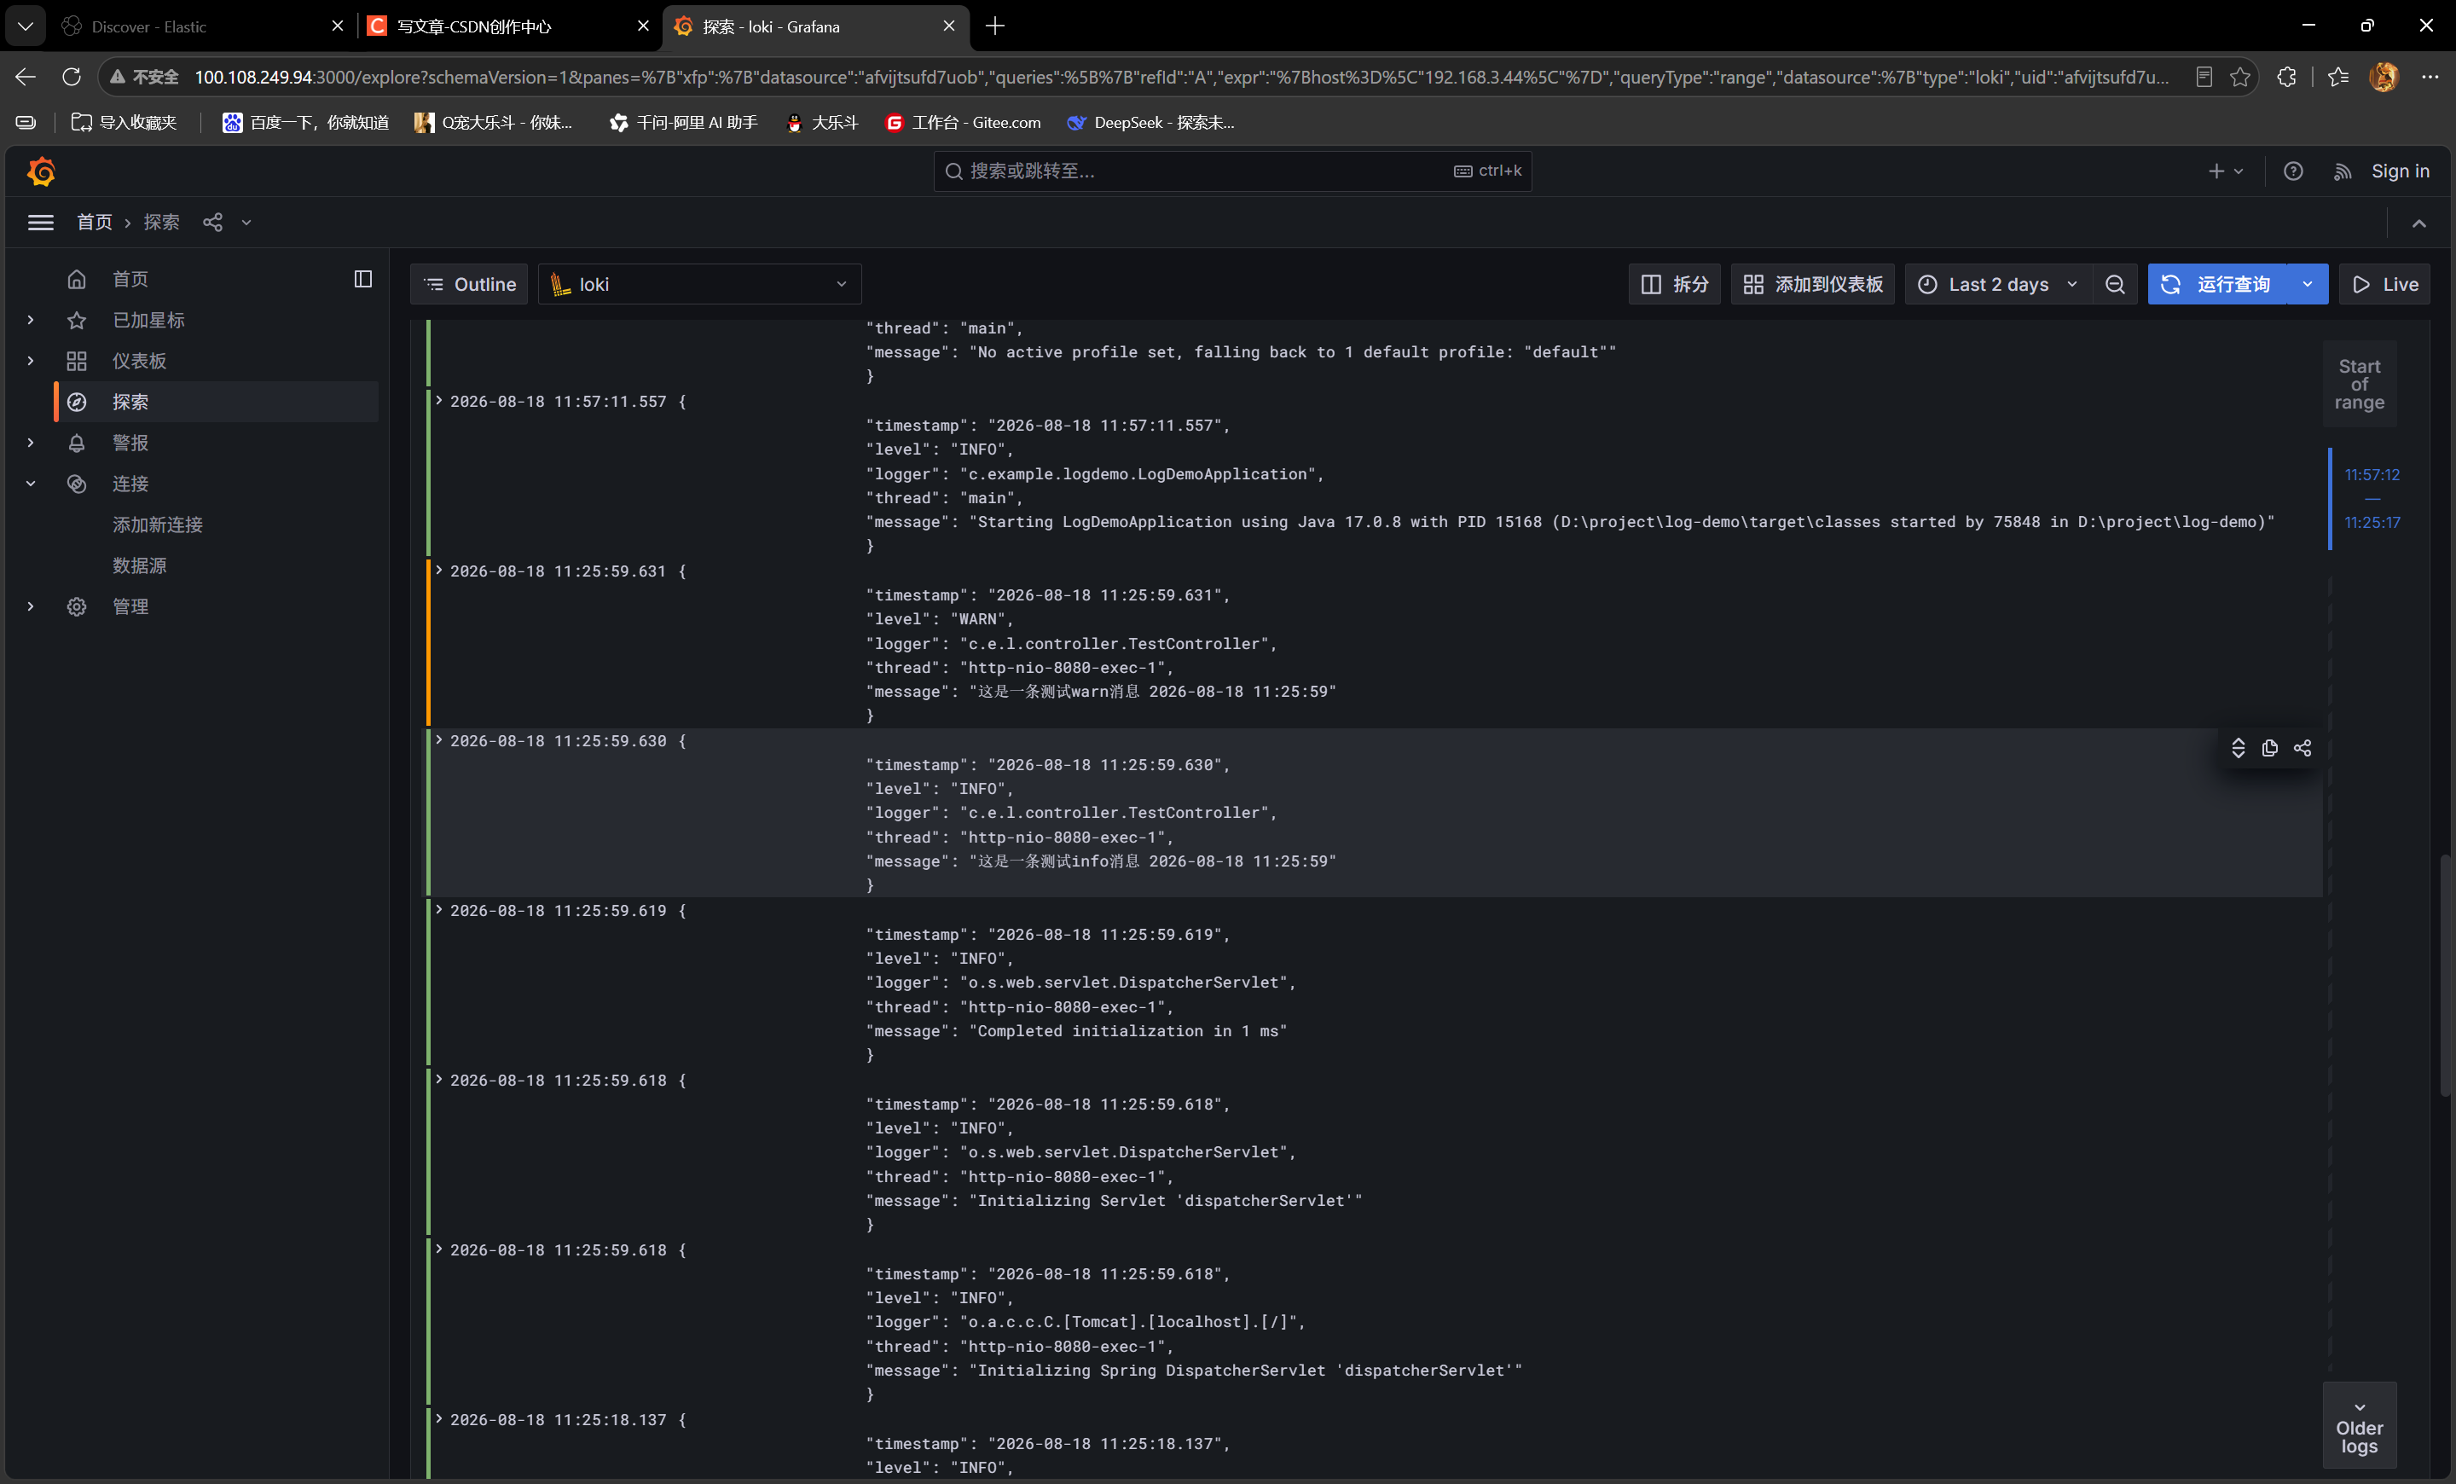Expand log entry 11:57:11.557
This screenshot has height=1484, width=2456.
[438, 401]
